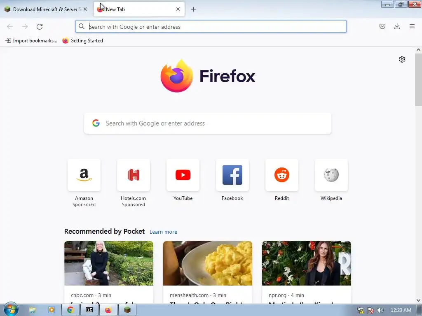This screenshot has width=422, height=316.
Task: Click the npr.org · 4 min source text
Action: pos(286,295)
